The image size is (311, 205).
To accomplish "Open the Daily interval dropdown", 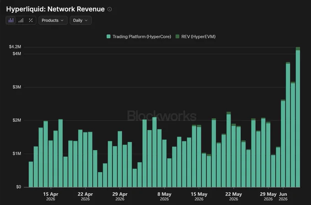I will point(80,20).
